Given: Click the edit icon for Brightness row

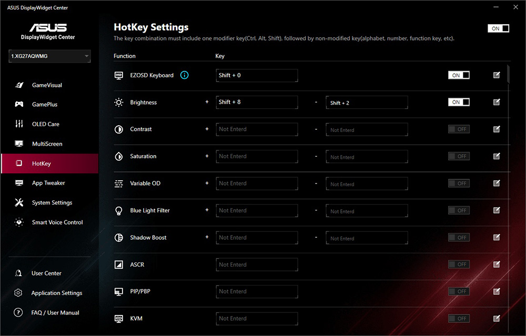Looking at the screenshot, I should 497,102.
